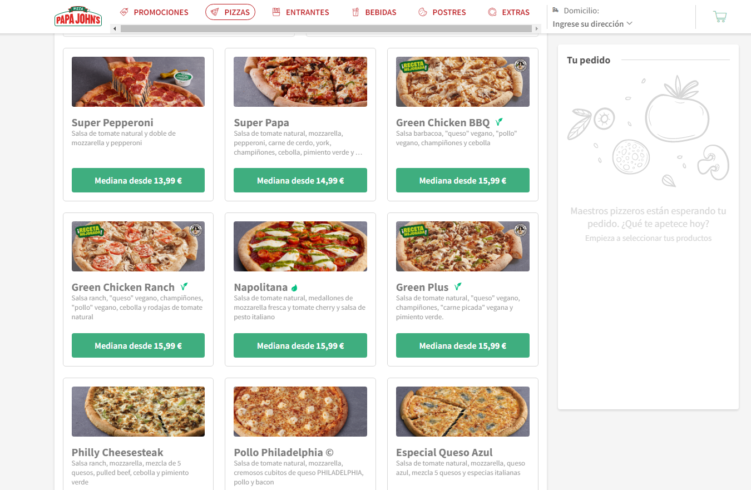Click the vegan leaf icon on Green Chicken Ranch
Screen dimensions: 751x490
(x=184, y=286)
